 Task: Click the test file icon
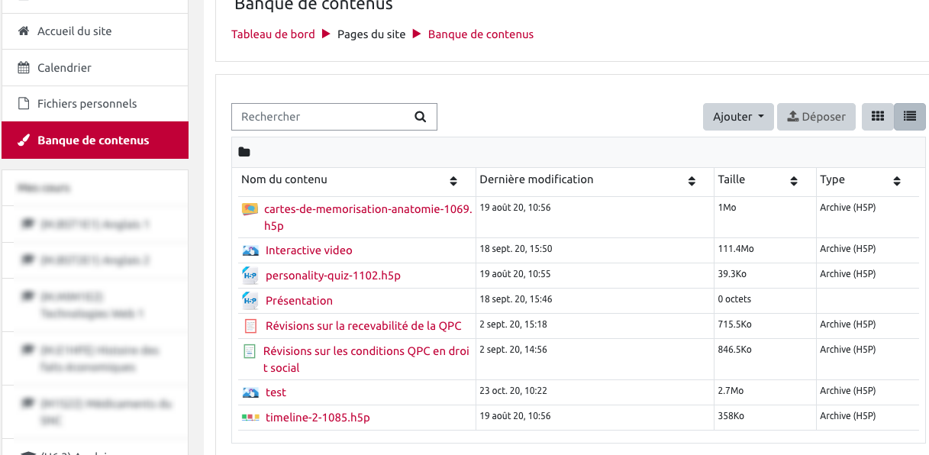(x=250, y=392)
